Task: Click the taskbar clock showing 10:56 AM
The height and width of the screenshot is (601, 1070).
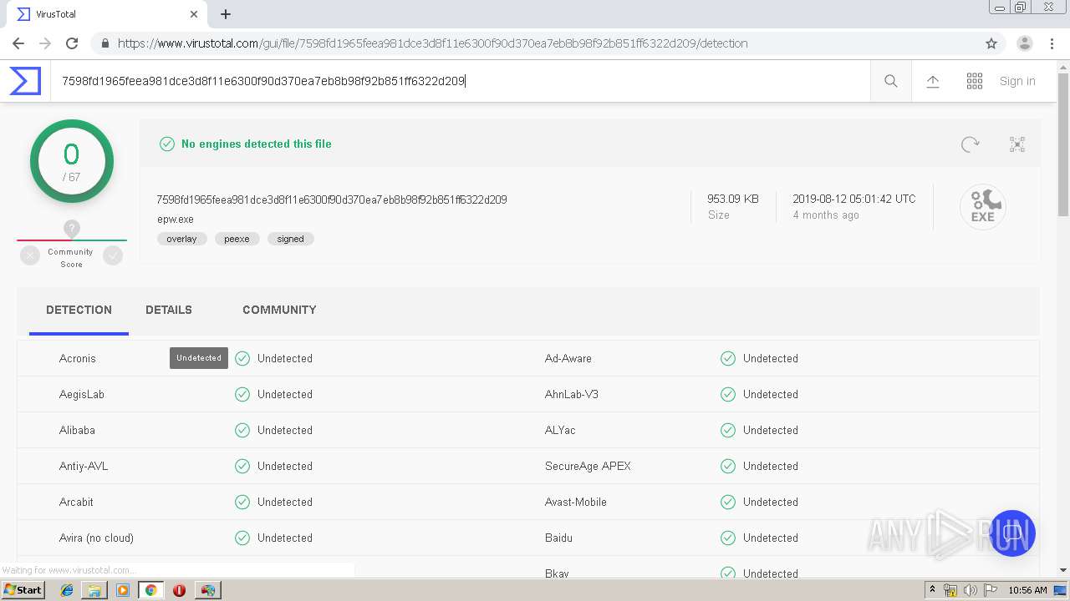Action: point(1027,590)
